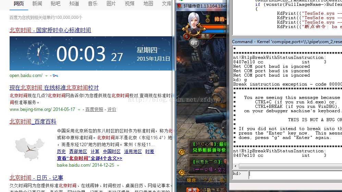Click the QT chat bubble icon in game
This screenshot has height=192, width=342.
click(194, 43)
